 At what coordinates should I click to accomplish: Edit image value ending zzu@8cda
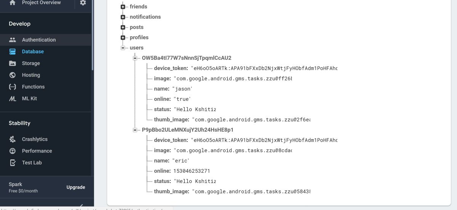233,150
